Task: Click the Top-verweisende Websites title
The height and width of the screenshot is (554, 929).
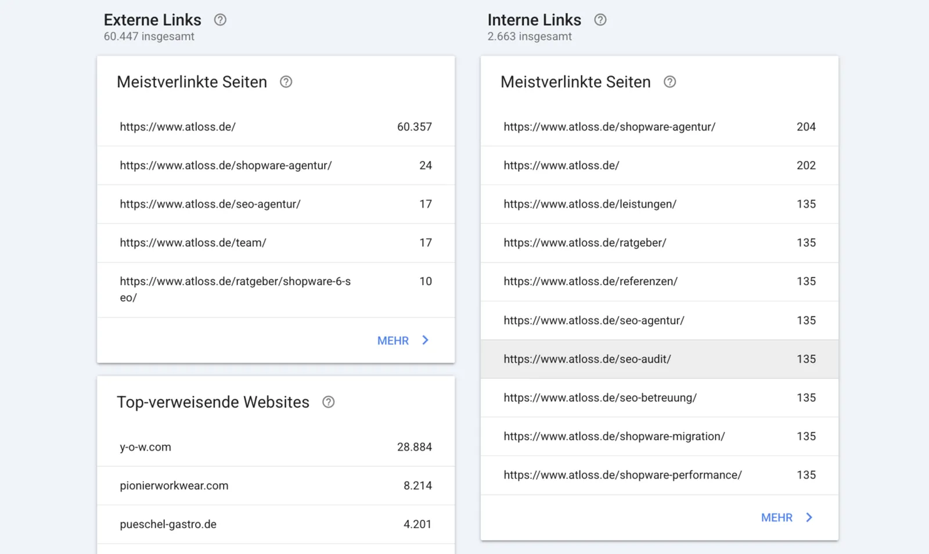Action: (213, 402)
